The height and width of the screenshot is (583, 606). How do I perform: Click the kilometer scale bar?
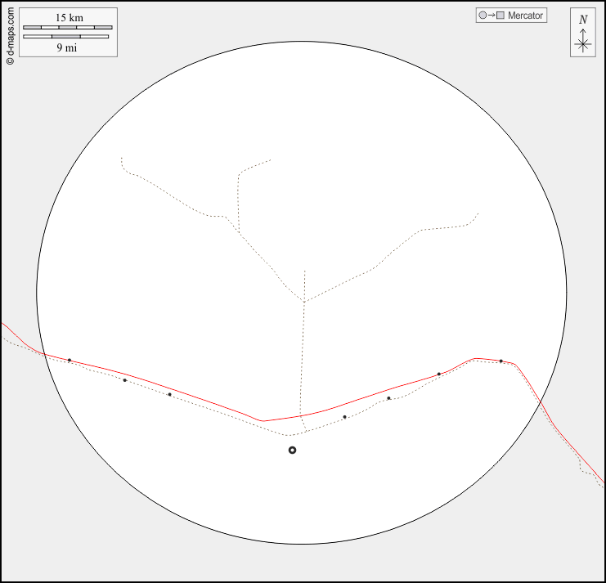click(68, 28)
